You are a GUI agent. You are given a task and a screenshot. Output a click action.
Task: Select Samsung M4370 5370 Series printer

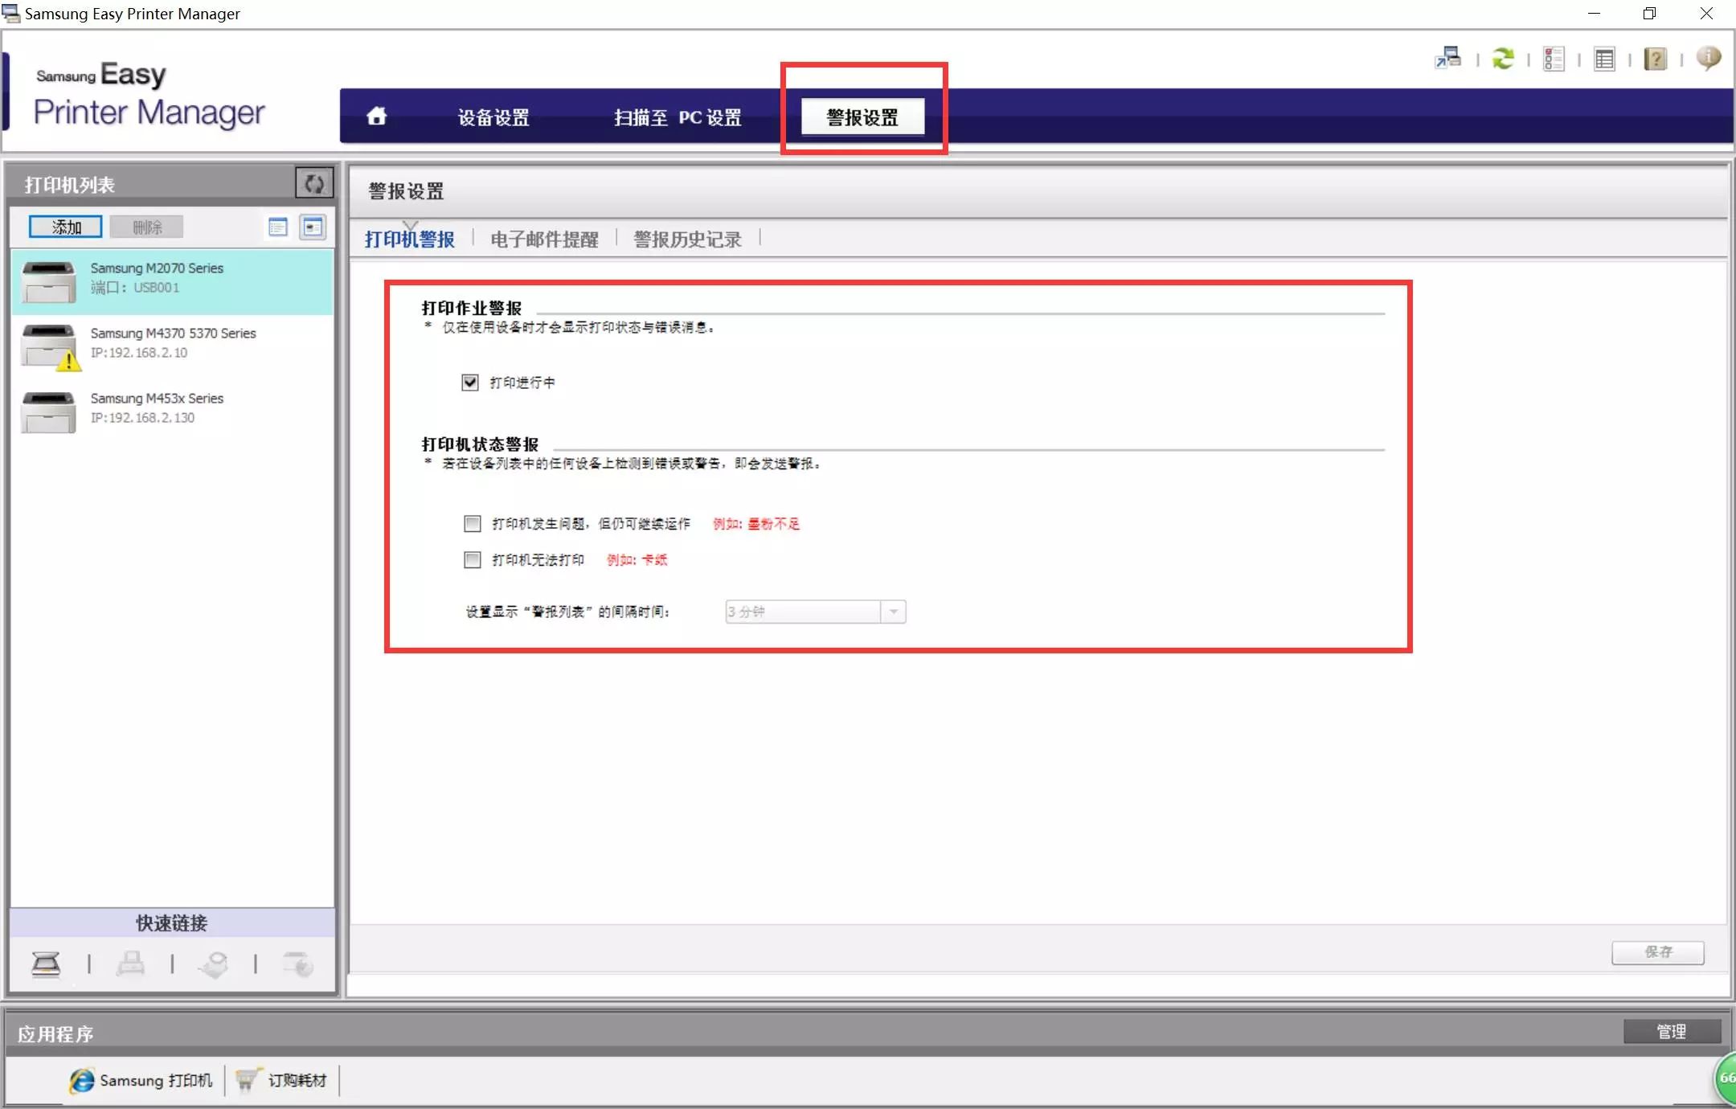click(172, 346)
